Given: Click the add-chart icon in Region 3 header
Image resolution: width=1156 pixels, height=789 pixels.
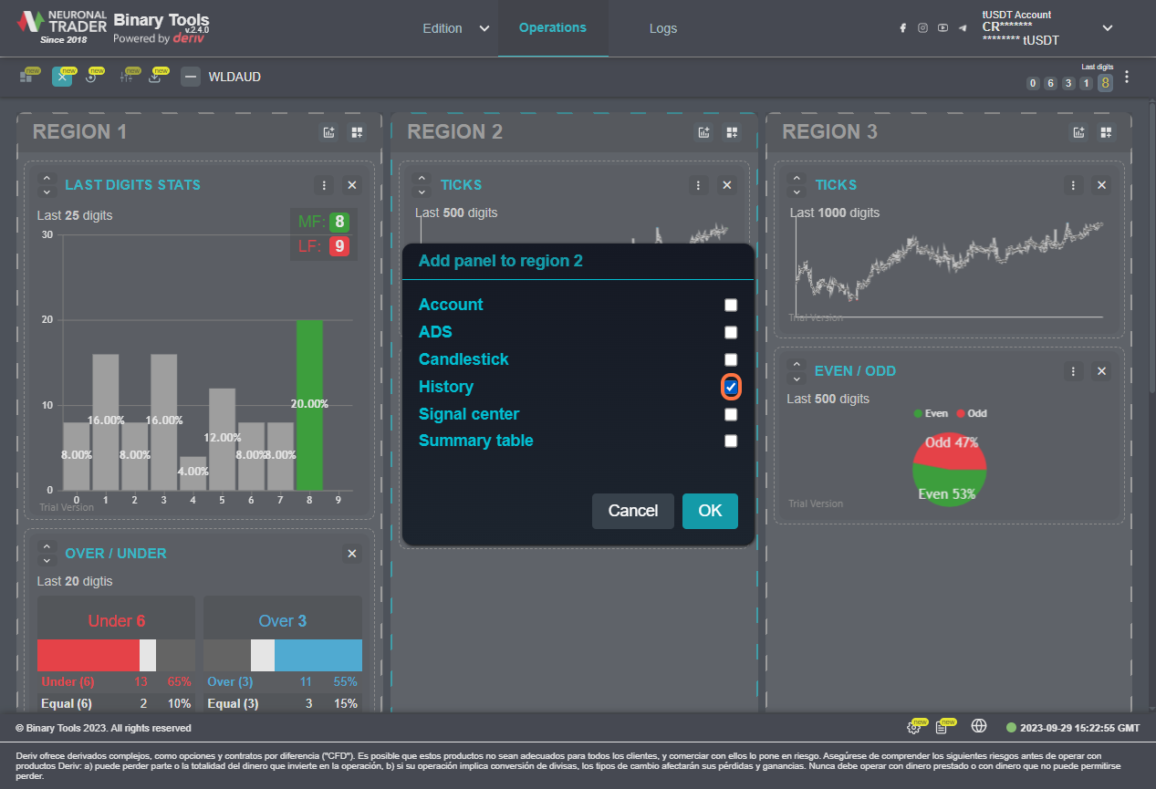Looking at the screenshot, I should point(1078,132).
